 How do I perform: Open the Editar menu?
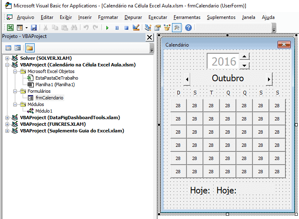click(x=47, y=17)
